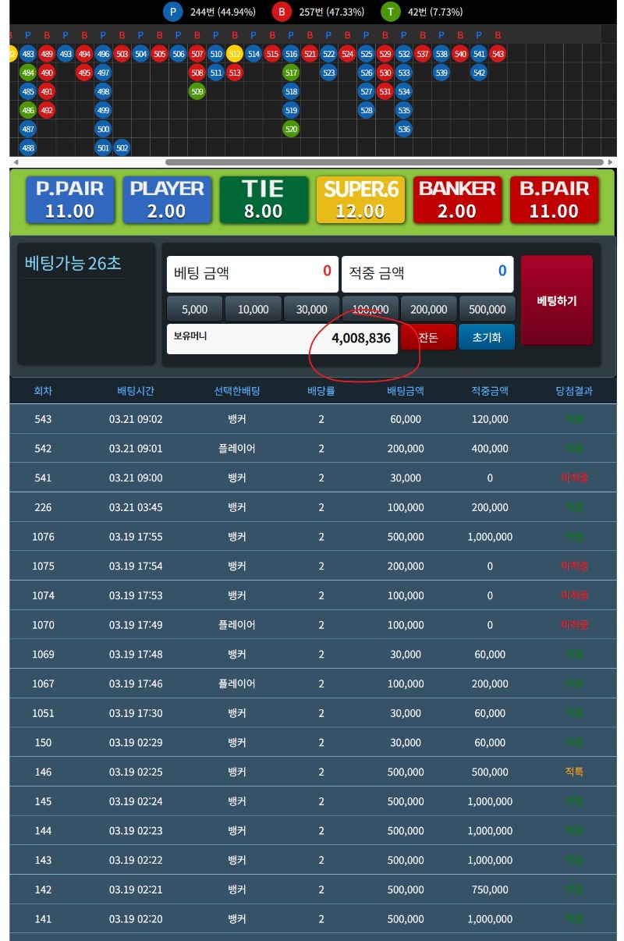This screenshot has height=941, width=624.
Task: Click the blue P player count icon
Action: coord(172,12)
